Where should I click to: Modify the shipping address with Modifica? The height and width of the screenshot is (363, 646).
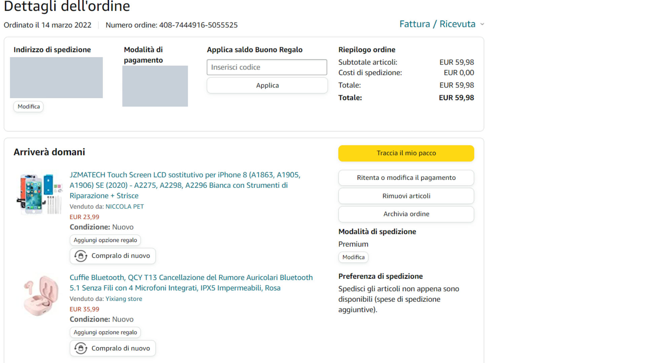pyautogui.click(x=29, y=107)
